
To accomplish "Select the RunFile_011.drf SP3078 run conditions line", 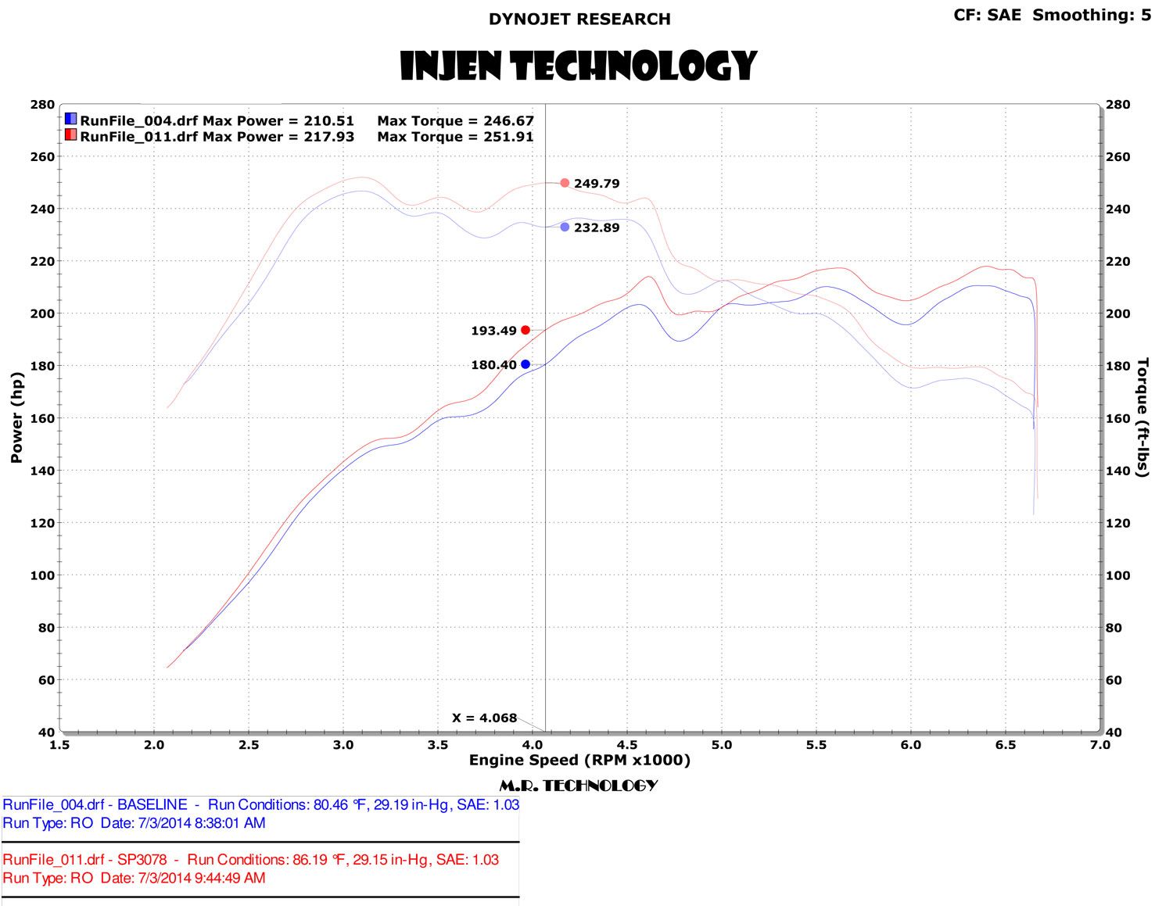I will click(x=250, y=859).
